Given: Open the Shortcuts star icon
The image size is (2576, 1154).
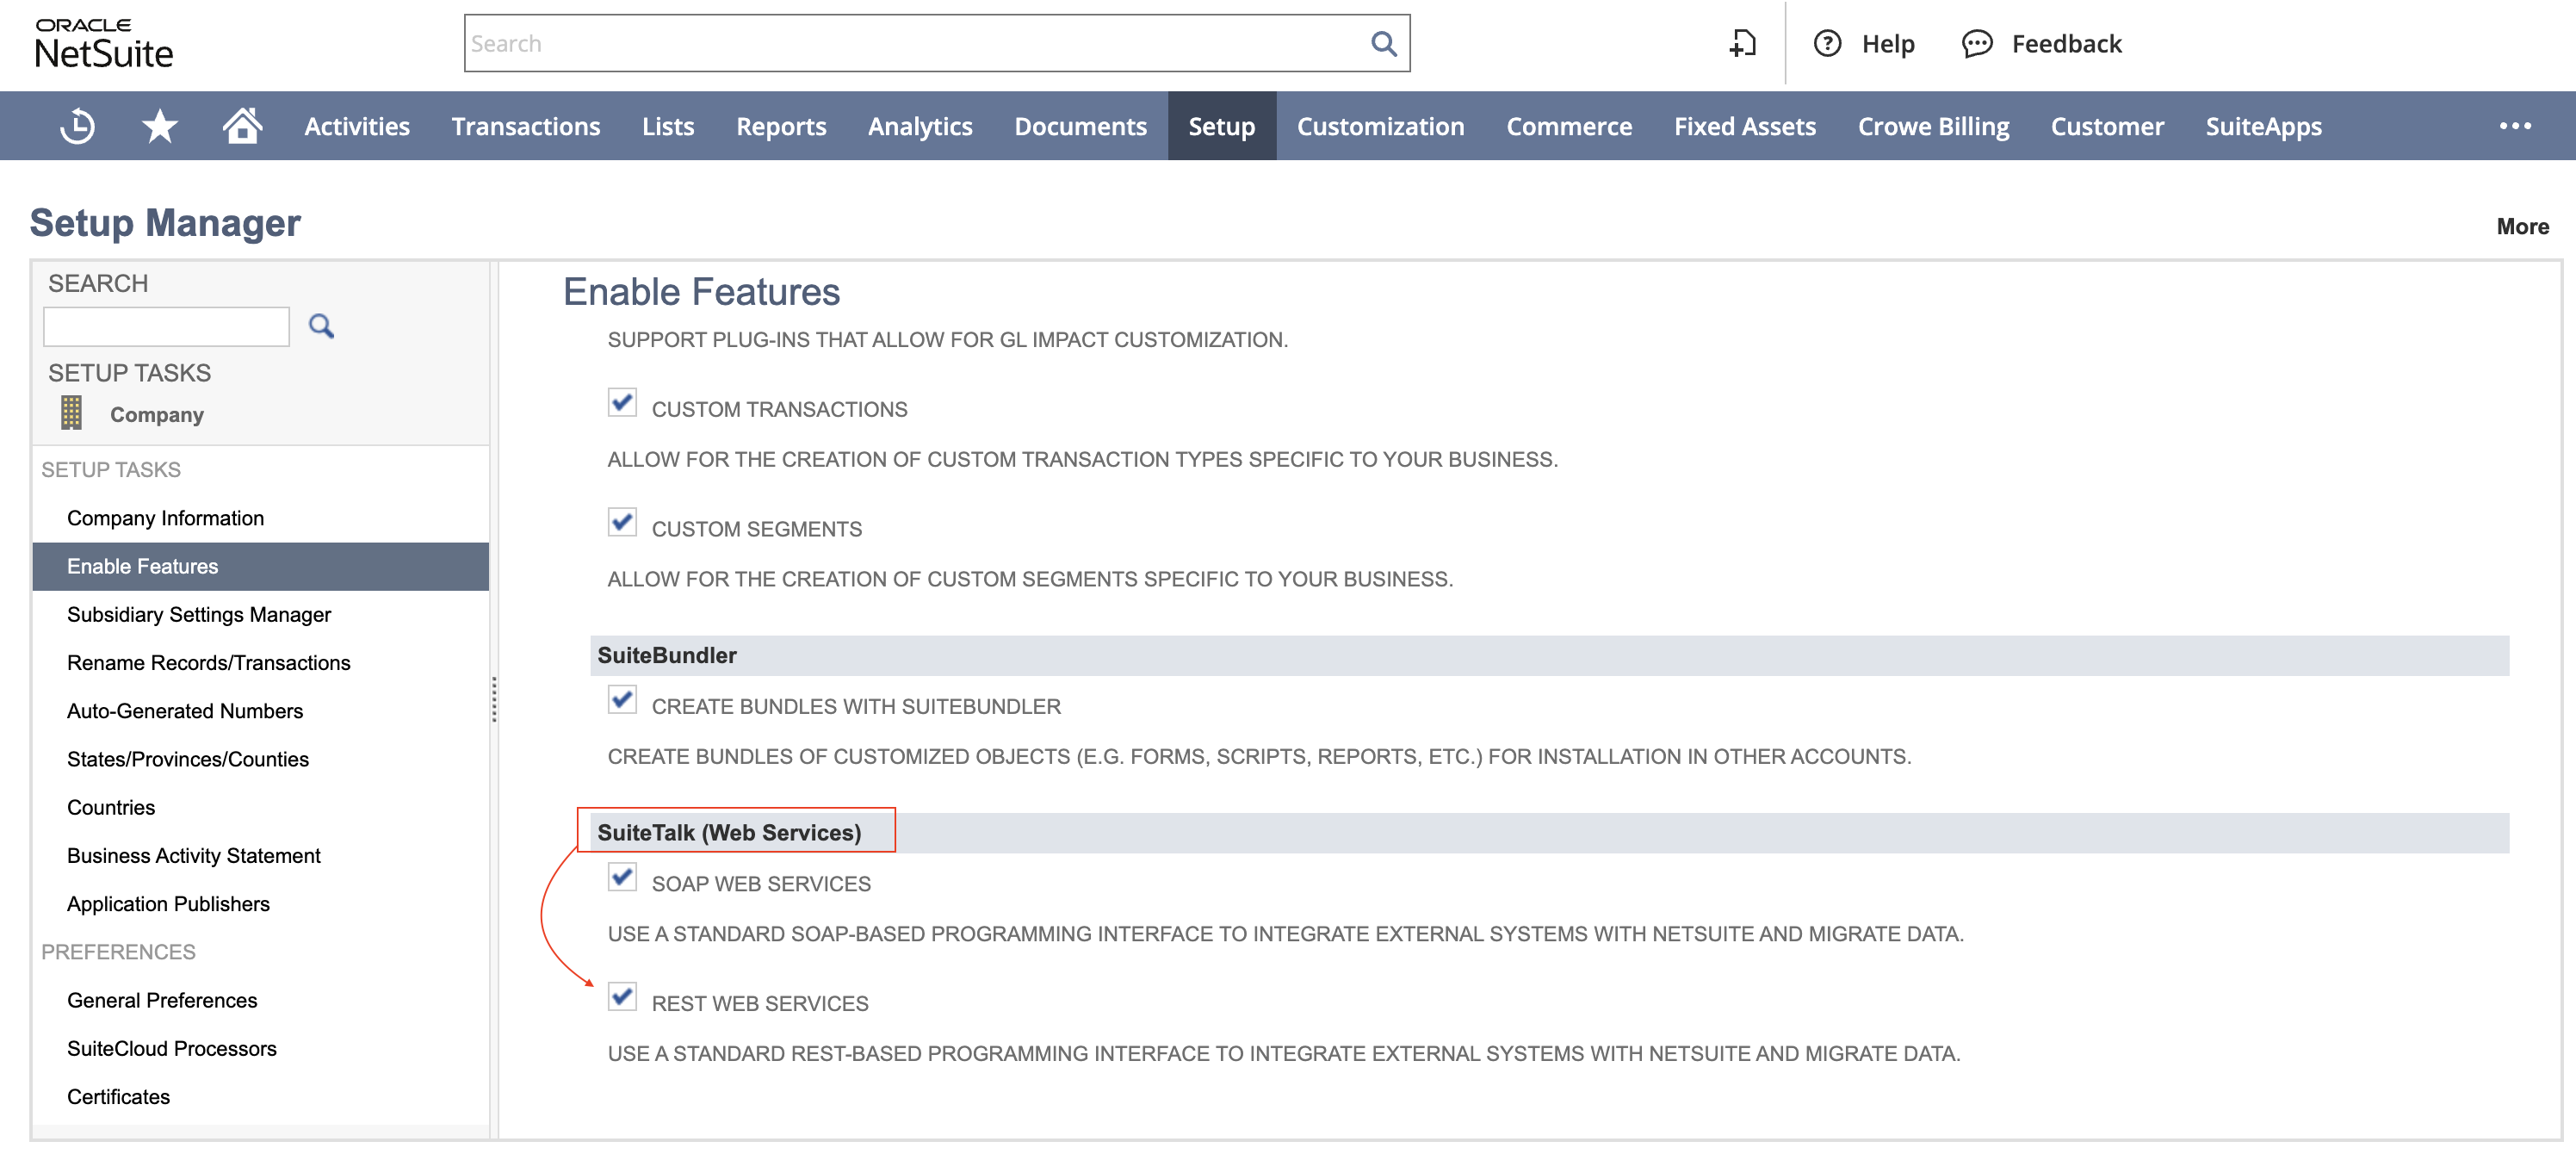Looking at the screenshot, I should pyautogui.click(x=159, y=126).
